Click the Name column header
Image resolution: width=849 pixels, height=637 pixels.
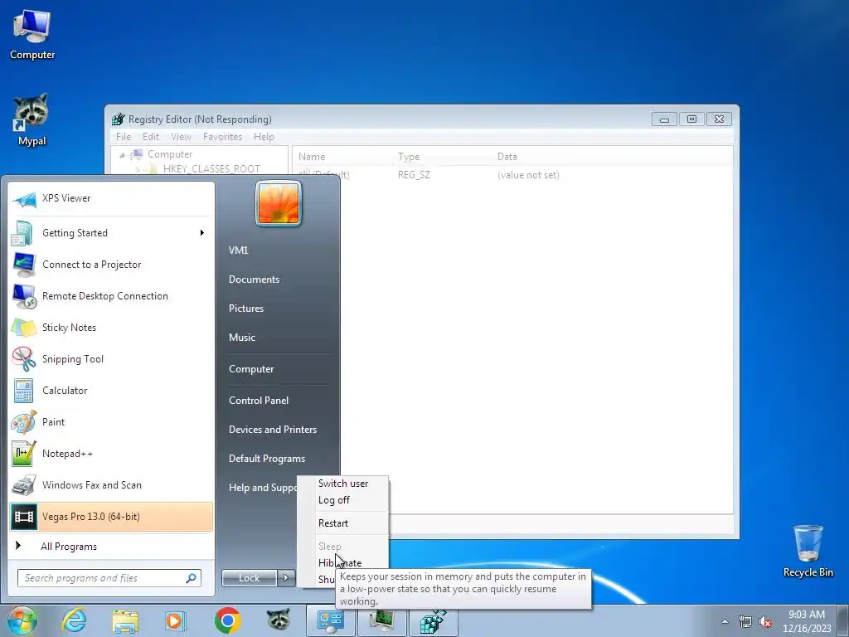pos(312,157)
